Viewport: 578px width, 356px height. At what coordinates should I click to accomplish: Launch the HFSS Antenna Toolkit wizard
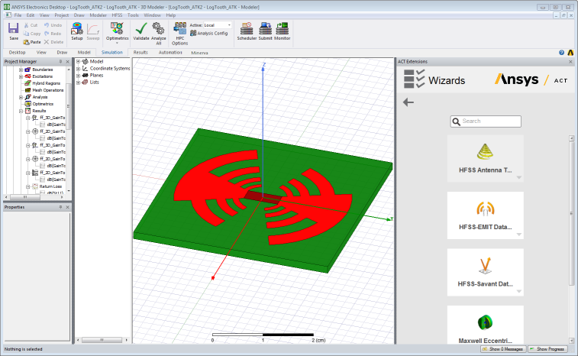coord(485,158)
